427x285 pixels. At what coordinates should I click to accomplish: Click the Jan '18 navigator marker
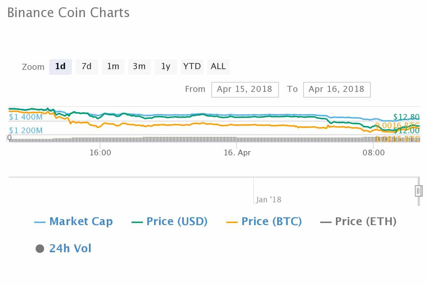pyautogui.click(x=269, y=199)
